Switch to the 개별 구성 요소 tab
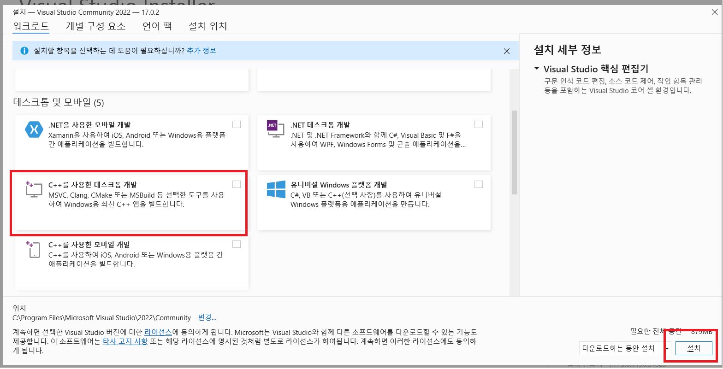Viewport: 723px width, 369px height. point(95,26)
